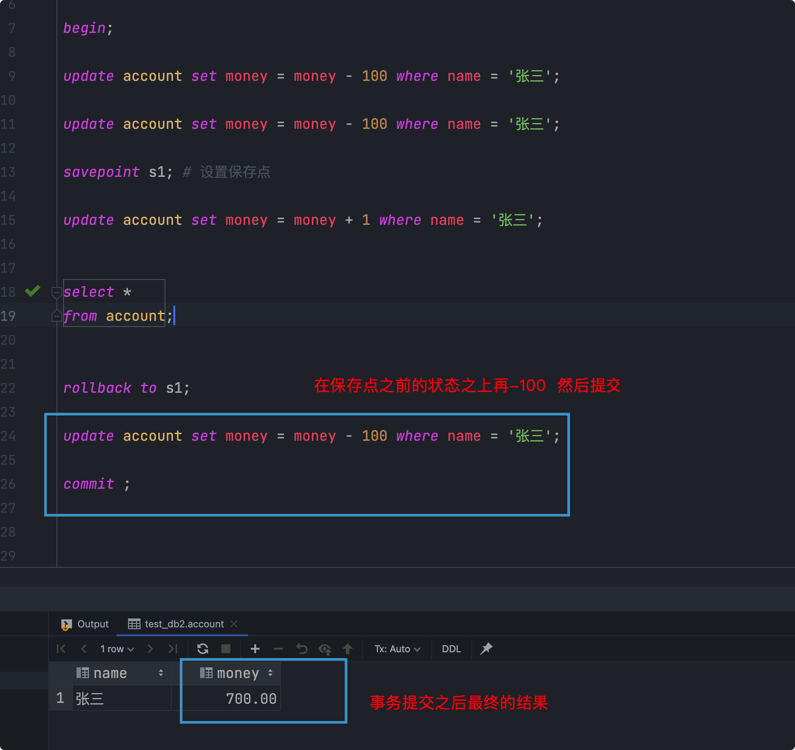Click 'select *' on line 18
The image size is (795, 750).
(97, 292)
